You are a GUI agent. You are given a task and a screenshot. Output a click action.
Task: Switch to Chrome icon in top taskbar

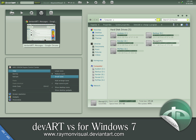(104, 2)
